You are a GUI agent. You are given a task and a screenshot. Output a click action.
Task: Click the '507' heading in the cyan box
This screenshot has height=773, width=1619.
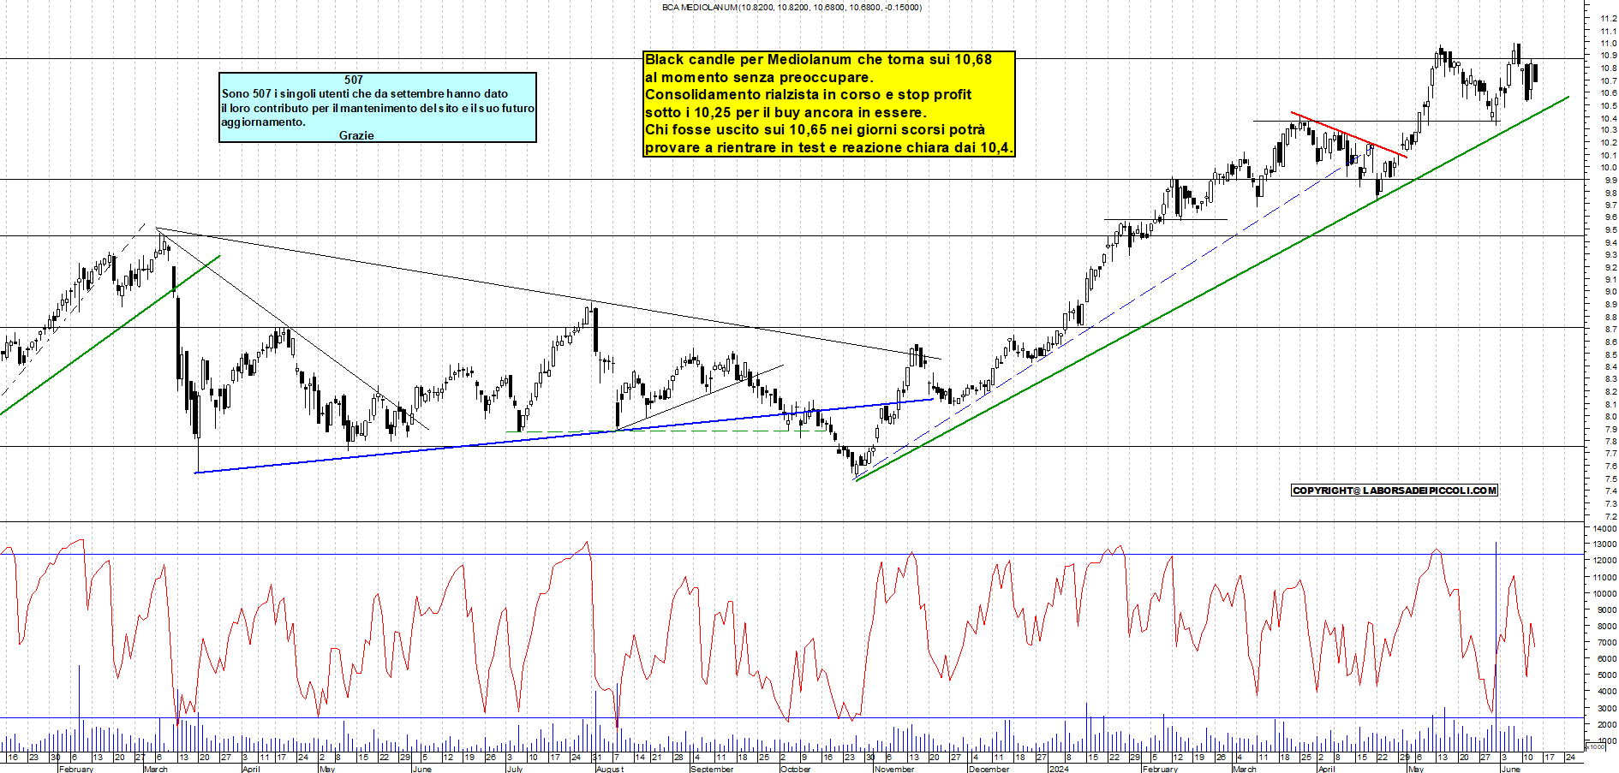354,80
